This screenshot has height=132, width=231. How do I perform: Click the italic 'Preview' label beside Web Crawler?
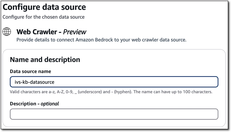point(75,32)
